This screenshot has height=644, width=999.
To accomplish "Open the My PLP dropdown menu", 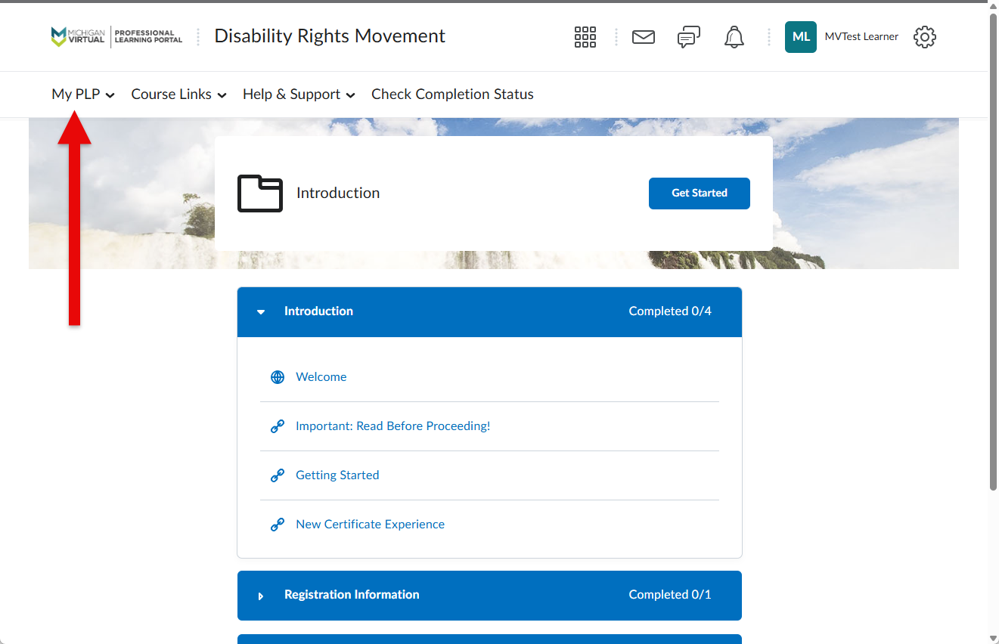I will (83, 94).
